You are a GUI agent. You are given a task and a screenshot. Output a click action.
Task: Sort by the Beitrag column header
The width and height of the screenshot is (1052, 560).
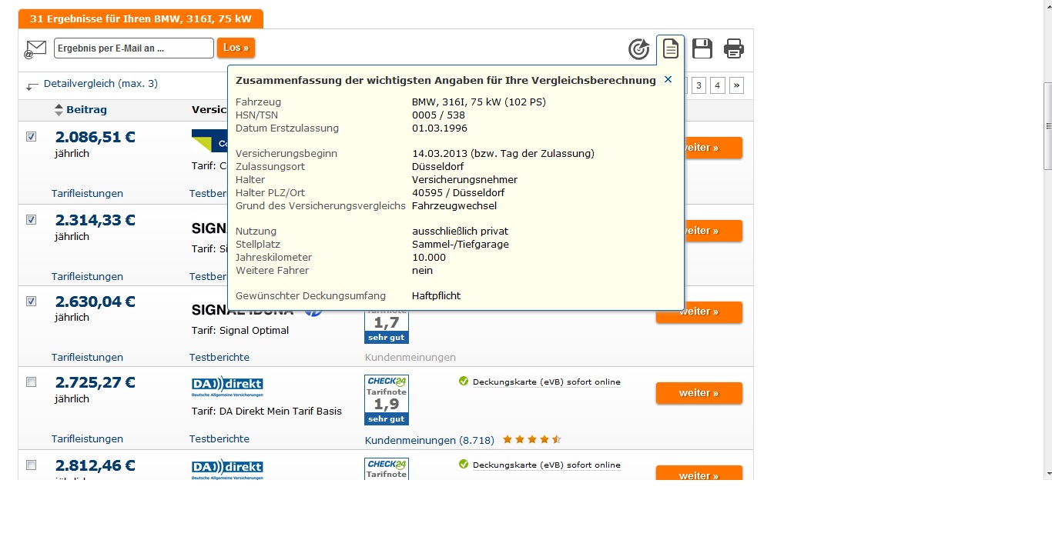(86, 110)
